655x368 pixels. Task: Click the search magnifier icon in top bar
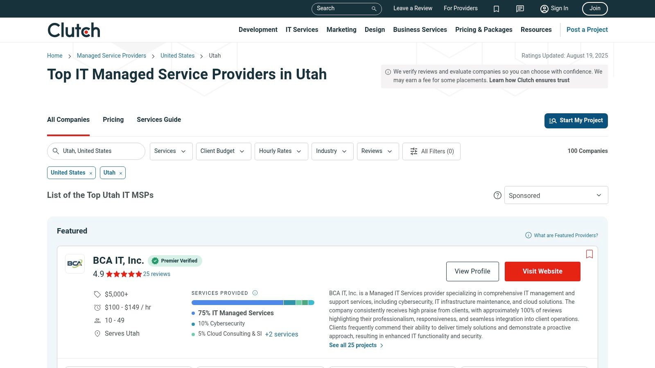374,9
